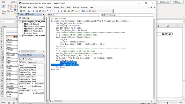Switch to Alphabetic properties tab
Image resolution: width=185 pixels, height=104 pixels.
[23, 62]
